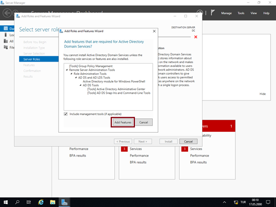Viewport: 276px width, 207px height.
Task: Open Server Manager's Tools menu
Action: tap(241, 13)
